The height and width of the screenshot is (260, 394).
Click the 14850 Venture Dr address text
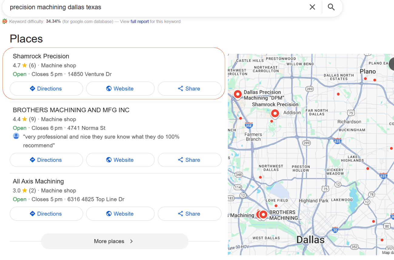tap(90, 74)
